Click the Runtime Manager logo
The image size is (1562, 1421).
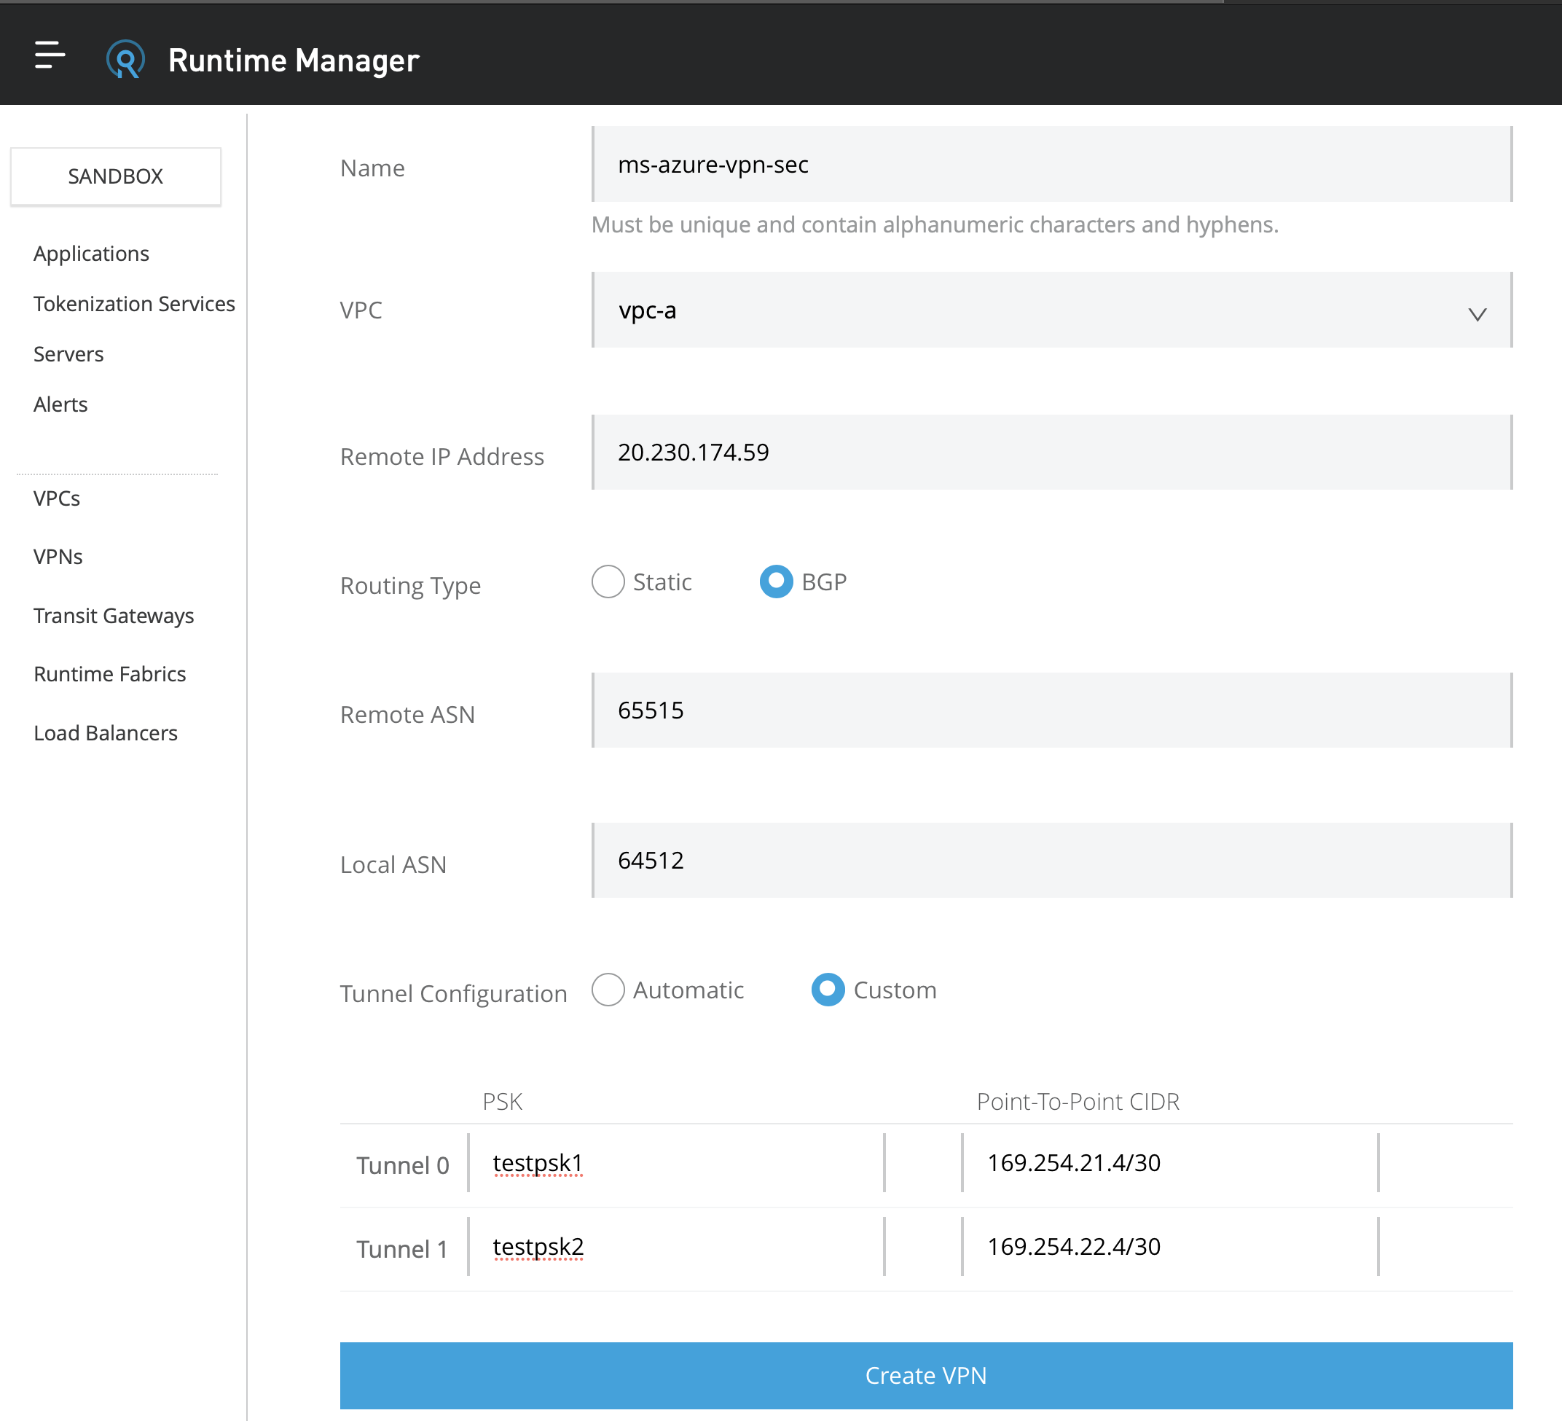(126, 58)
